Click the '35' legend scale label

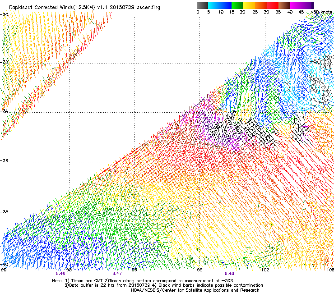tap(278, 12)
